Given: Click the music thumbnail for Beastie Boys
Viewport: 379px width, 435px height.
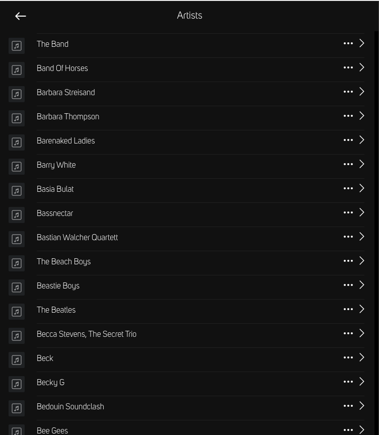Looking at the screenshot, I should (x=17, y=287).
